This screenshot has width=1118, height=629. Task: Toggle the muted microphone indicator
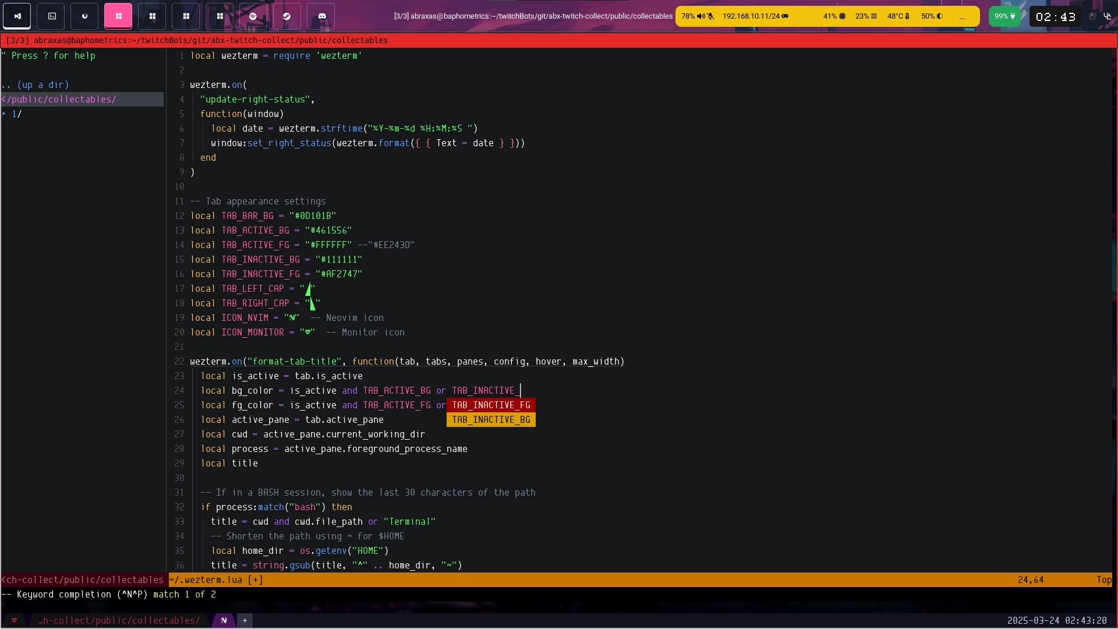[710, 16]
